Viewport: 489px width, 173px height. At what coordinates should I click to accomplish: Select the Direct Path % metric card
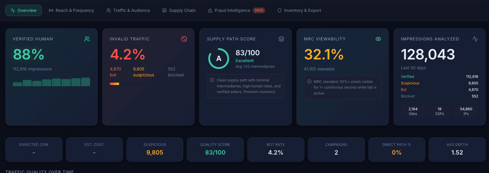tap(397, 150)
